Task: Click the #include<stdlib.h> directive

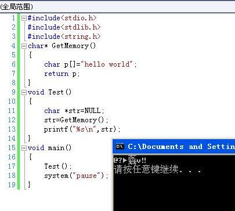Action: point(64,27)
